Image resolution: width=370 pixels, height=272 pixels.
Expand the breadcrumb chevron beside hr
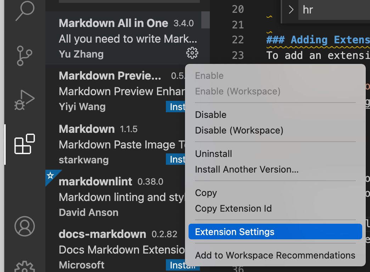point(290,10)
